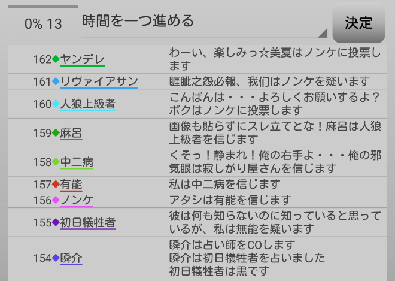Click the green diamond beside 麻呂
This screenshot has width=395, height=281.
point(56,133)
